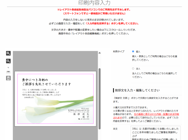This screenshot has height=140, width=188.
Task: Click the 利用タイプ label
Action: coord(118,51)
